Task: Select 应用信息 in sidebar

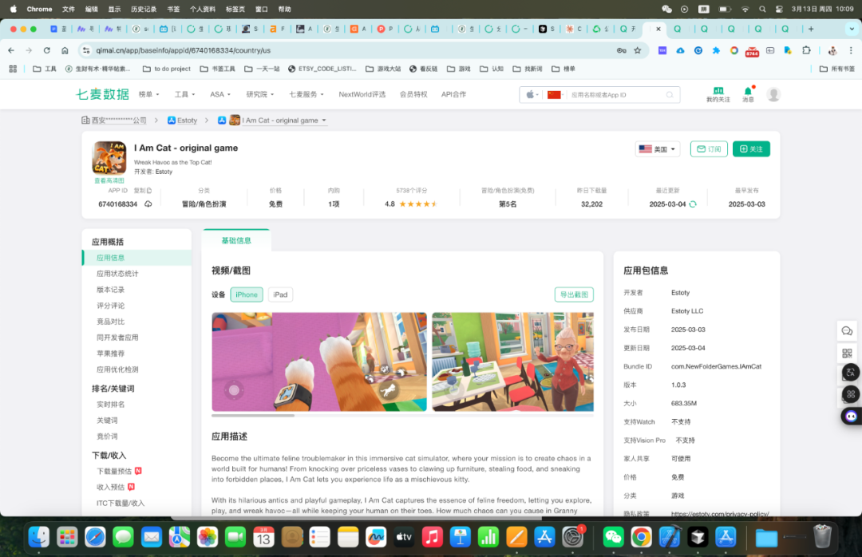Action: pyautogui.click(x=137, y=257)
